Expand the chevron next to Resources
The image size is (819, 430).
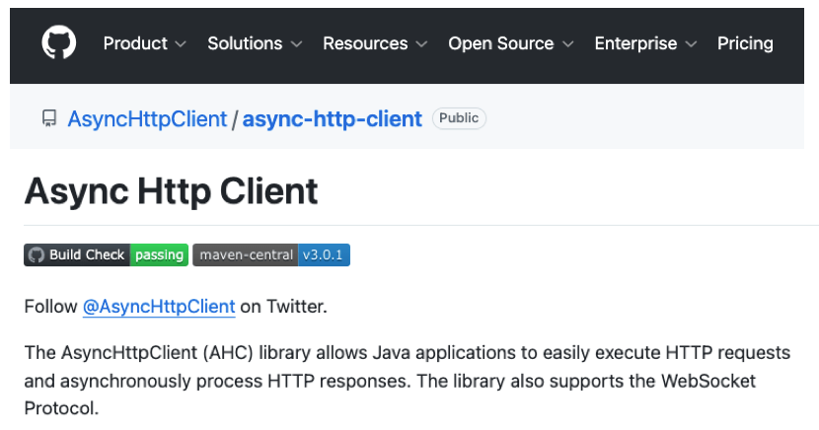click(421, 44)
